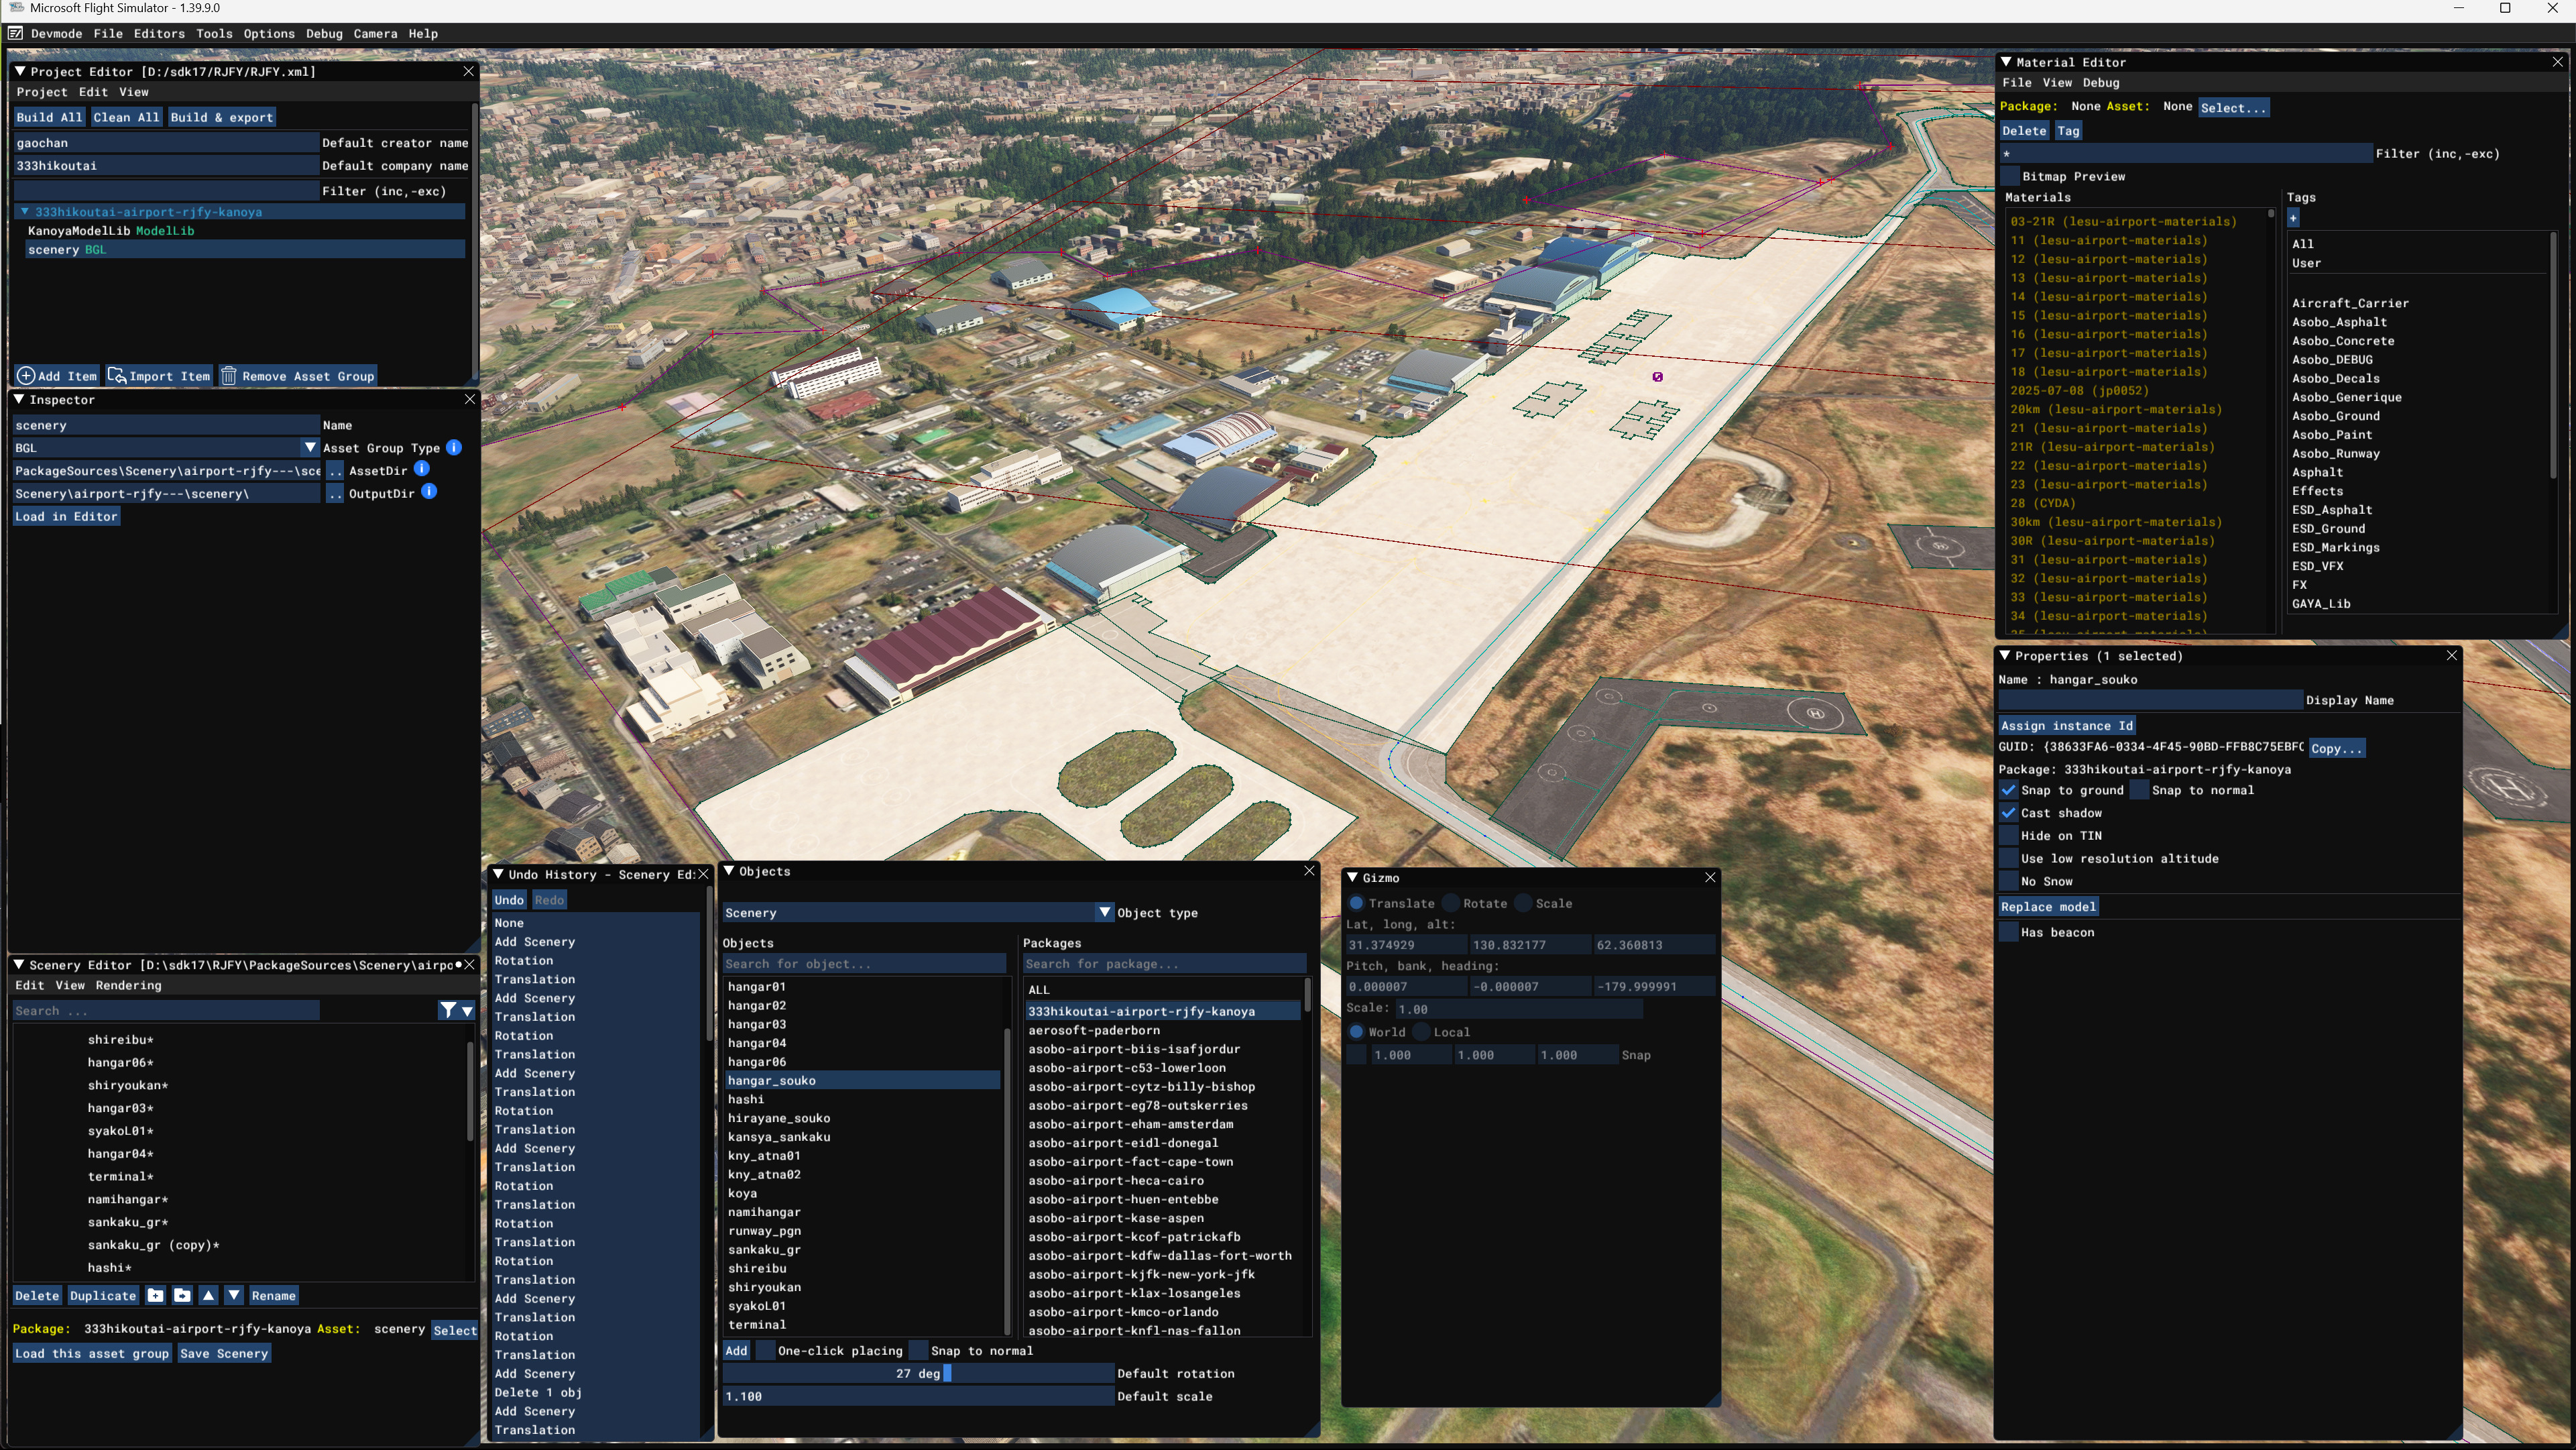Close the Objects panel
This screenshot has height=1450, width=2576.
click(x=1309, y=871)
